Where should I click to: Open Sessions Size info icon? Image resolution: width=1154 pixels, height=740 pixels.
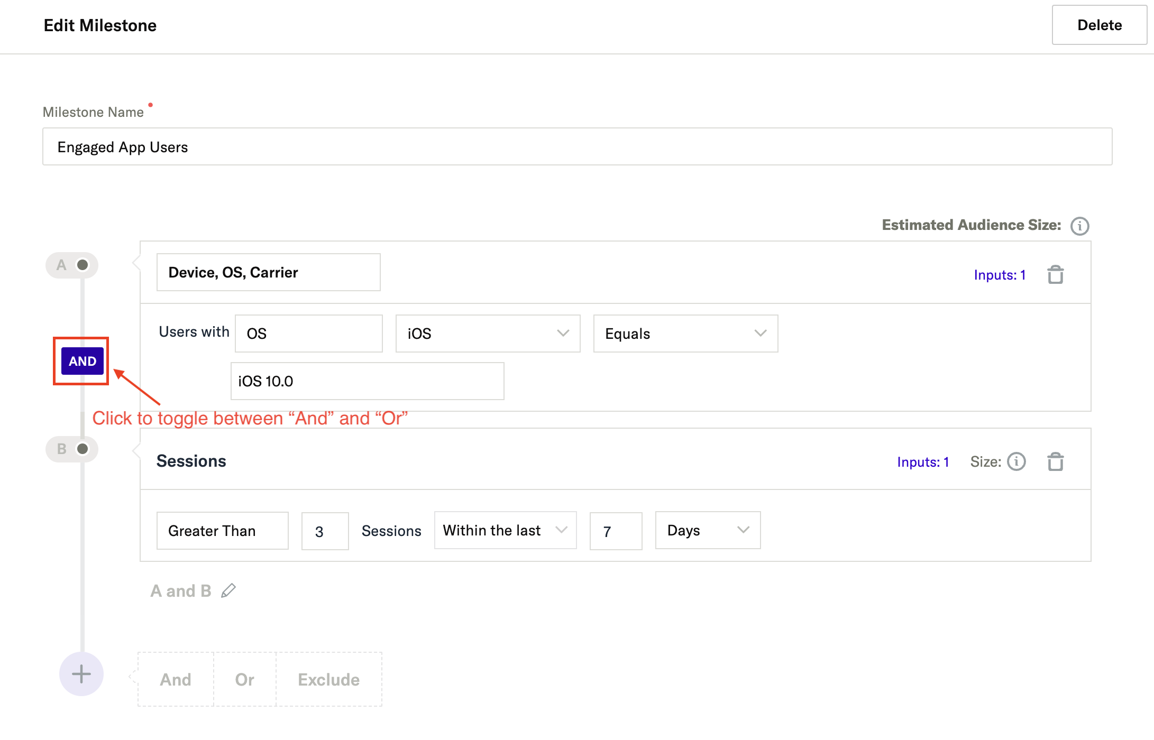pyautogui.click(x=1016, y=461)
